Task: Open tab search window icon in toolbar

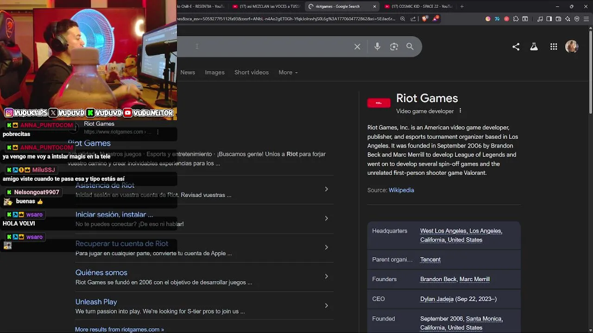Action: pyautogui.click(x=525, y=19)
